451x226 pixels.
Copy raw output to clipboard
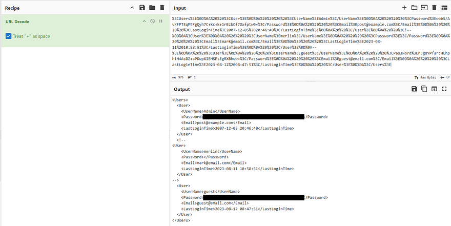(x=424, y=89)
